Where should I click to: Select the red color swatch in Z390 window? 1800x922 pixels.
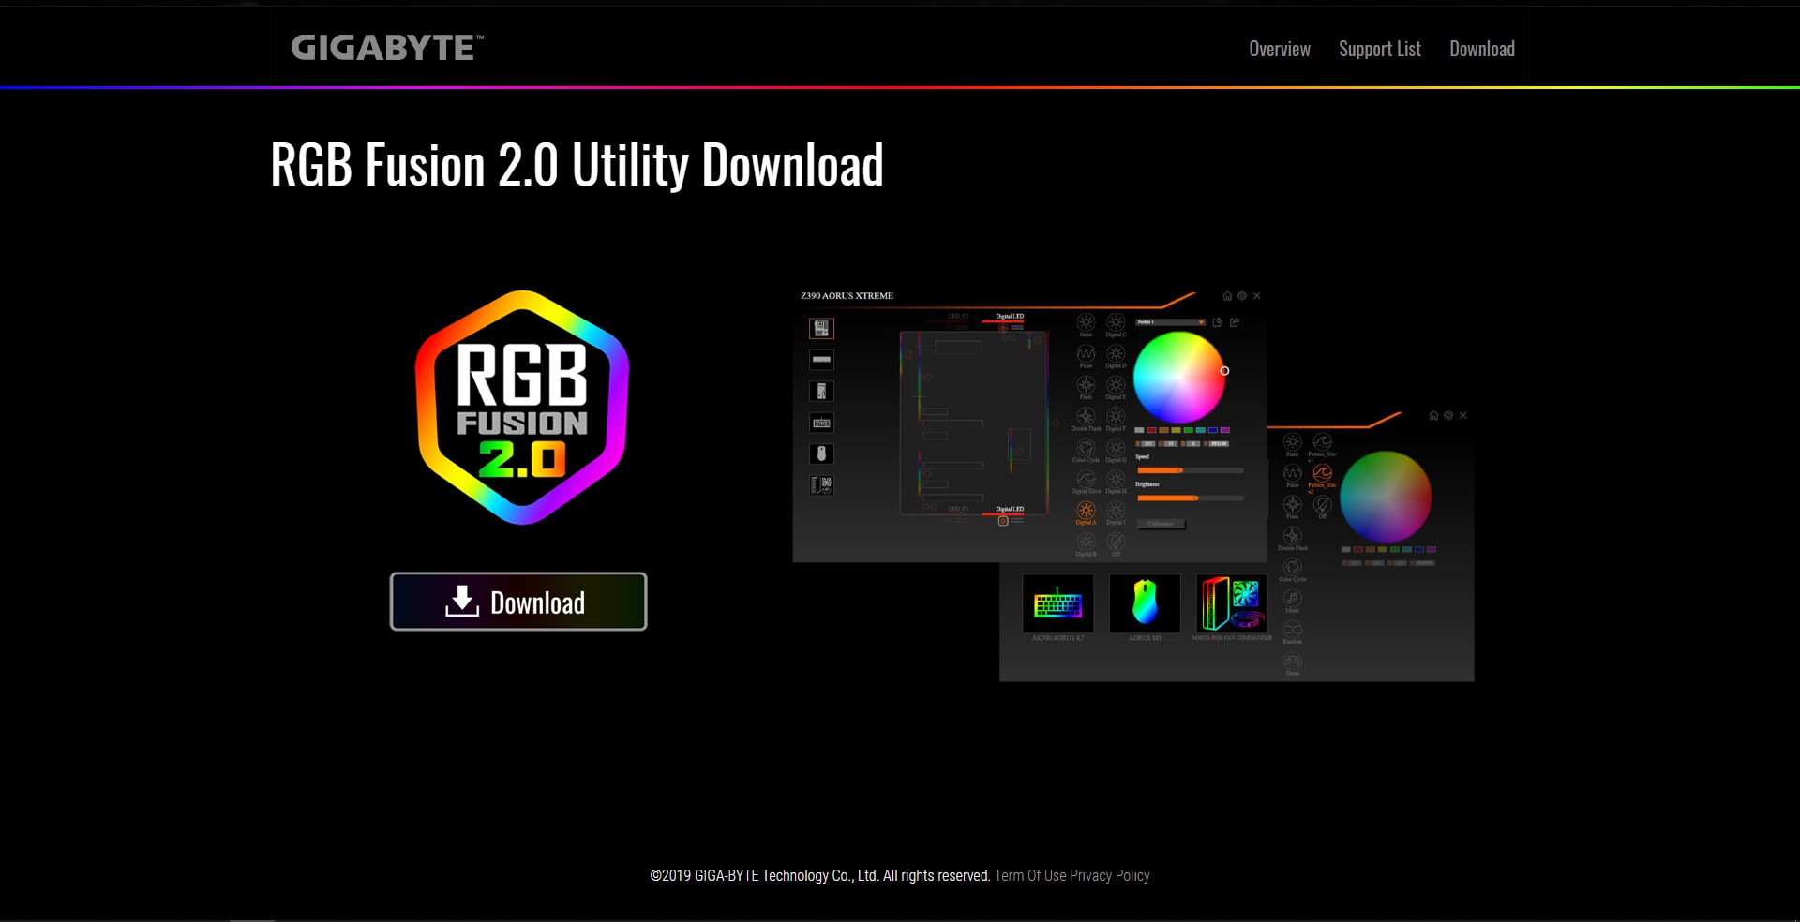1151,430
